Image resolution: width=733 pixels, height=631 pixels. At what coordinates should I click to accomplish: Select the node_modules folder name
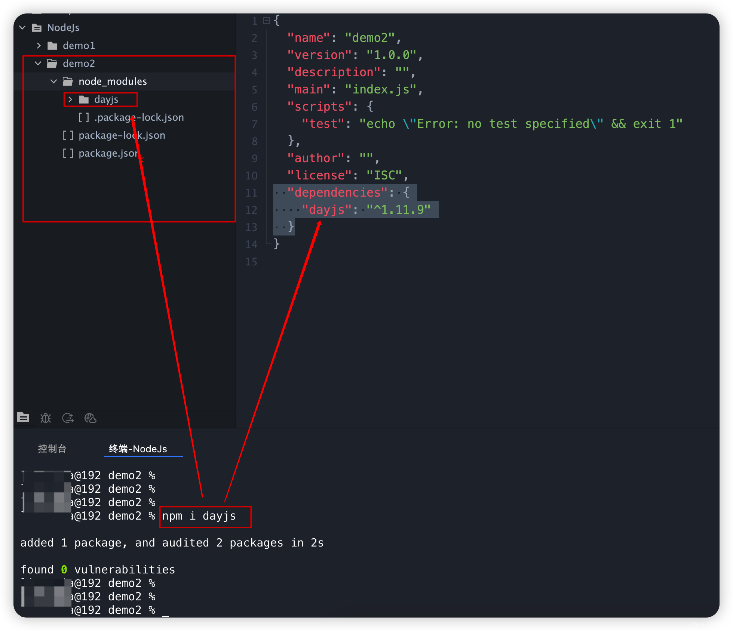click(113, 81)
